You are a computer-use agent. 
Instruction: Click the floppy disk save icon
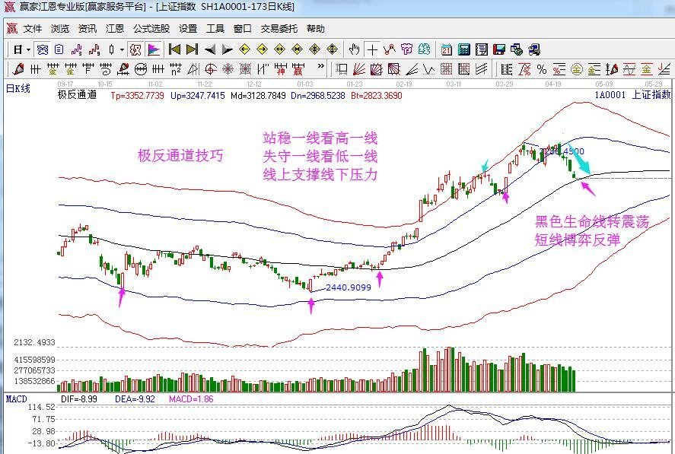pos(499,49)
